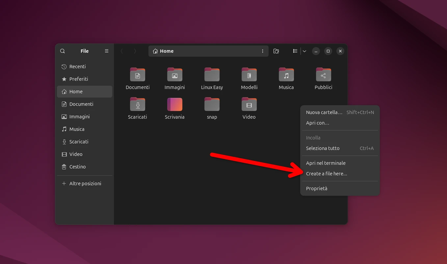Open the view options chevron dropdown
447x264 pixels.
pos(304,51)
